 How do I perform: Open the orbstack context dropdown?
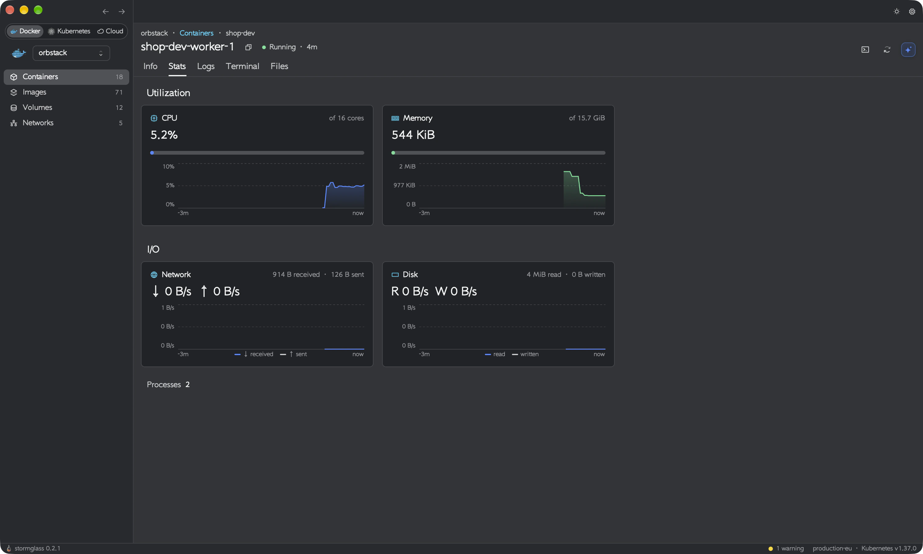pos(71,53)
